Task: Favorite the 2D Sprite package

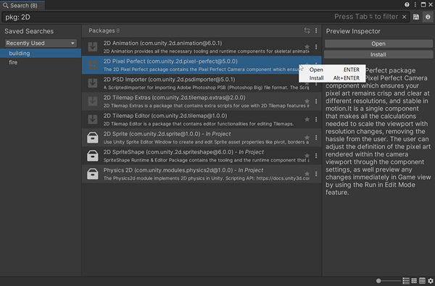Action: [x=307, y=138]
